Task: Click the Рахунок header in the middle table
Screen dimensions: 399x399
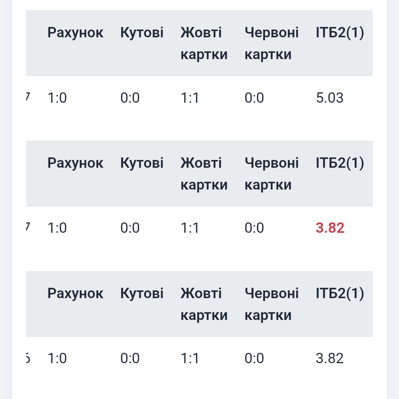Action: pyautogui.click(x=75, y=163)
